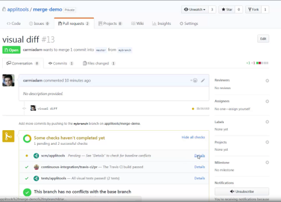Click the yellow pending dot for scm/applitools
Screen dimensions: 281x202
(27, 156)
